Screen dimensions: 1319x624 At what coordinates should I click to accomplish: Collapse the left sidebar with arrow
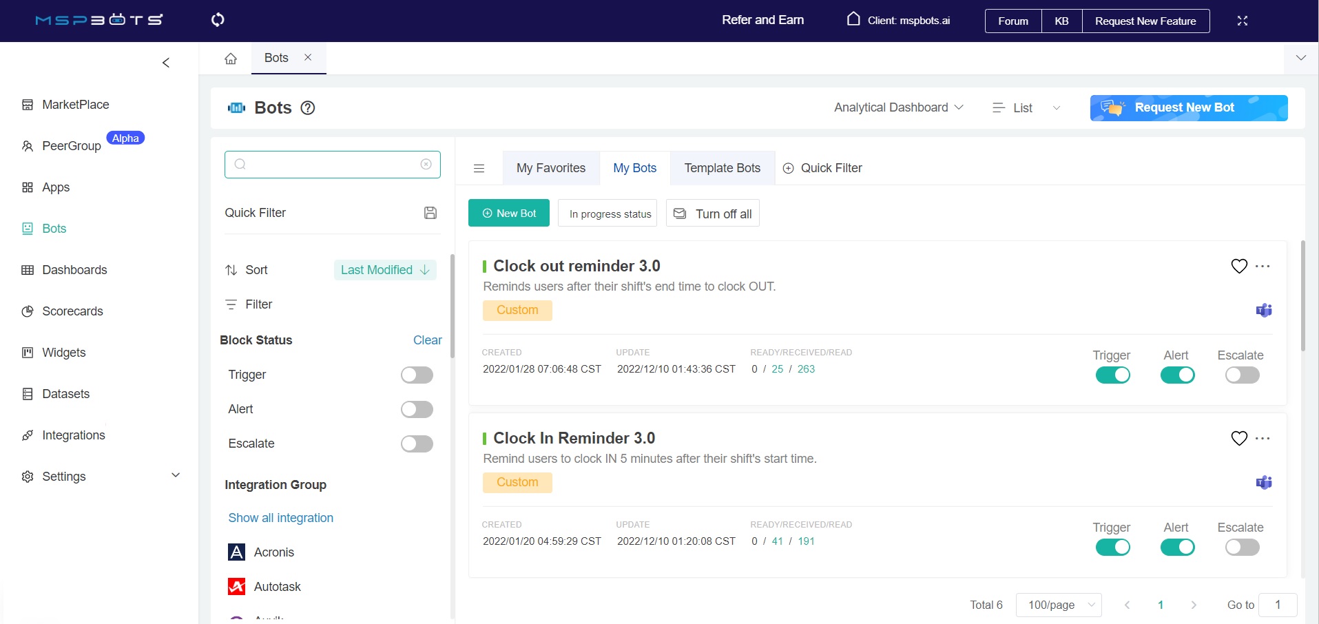[166, 63]
